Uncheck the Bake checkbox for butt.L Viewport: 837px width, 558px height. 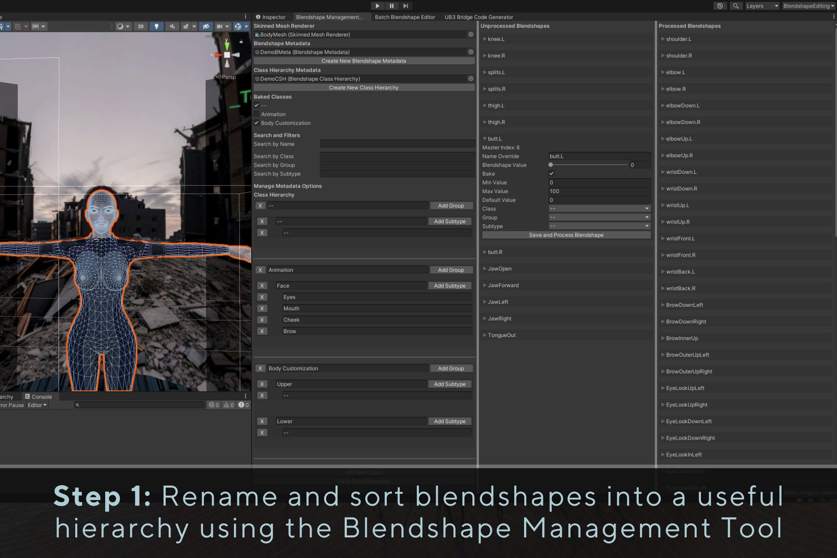pos(552,173)
